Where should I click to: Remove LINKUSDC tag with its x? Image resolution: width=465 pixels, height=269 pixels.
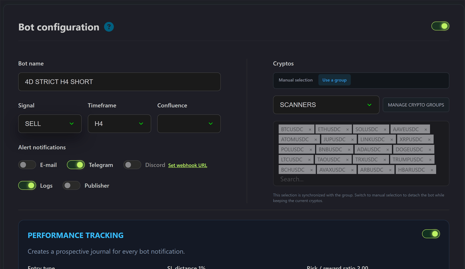tap(392, 140)
